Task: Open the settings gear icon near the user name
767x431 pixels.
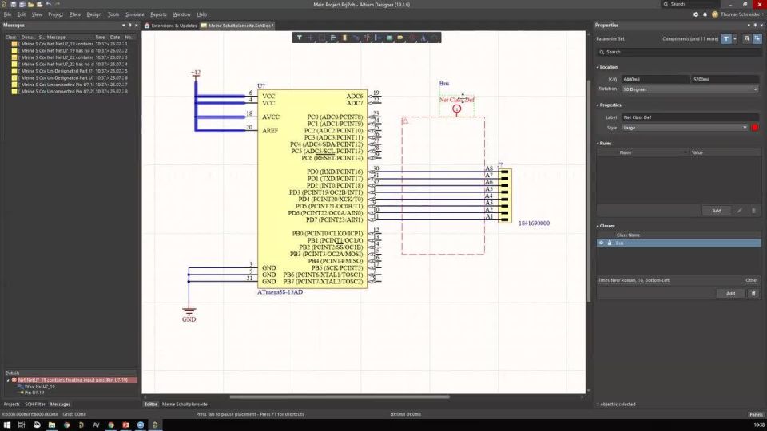Action: (696, 14)
